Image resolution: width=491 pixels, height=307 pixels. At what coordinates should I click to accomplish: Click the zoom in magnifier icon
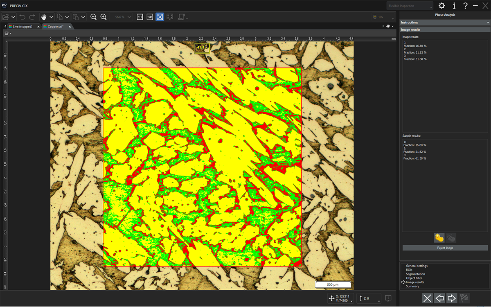(x=104, y=17)
